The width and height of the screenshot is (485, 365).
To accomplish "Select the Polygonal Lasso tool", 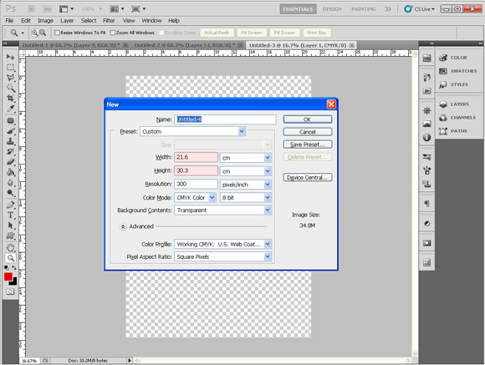I will [x=11, y=78].
